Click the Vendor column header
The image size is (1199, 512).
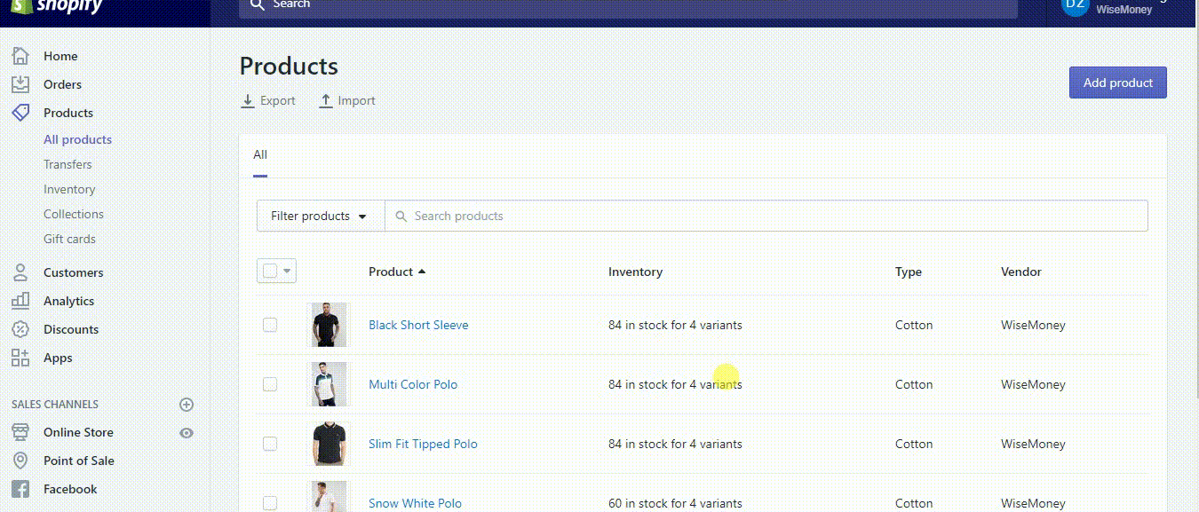point(1021,272)
